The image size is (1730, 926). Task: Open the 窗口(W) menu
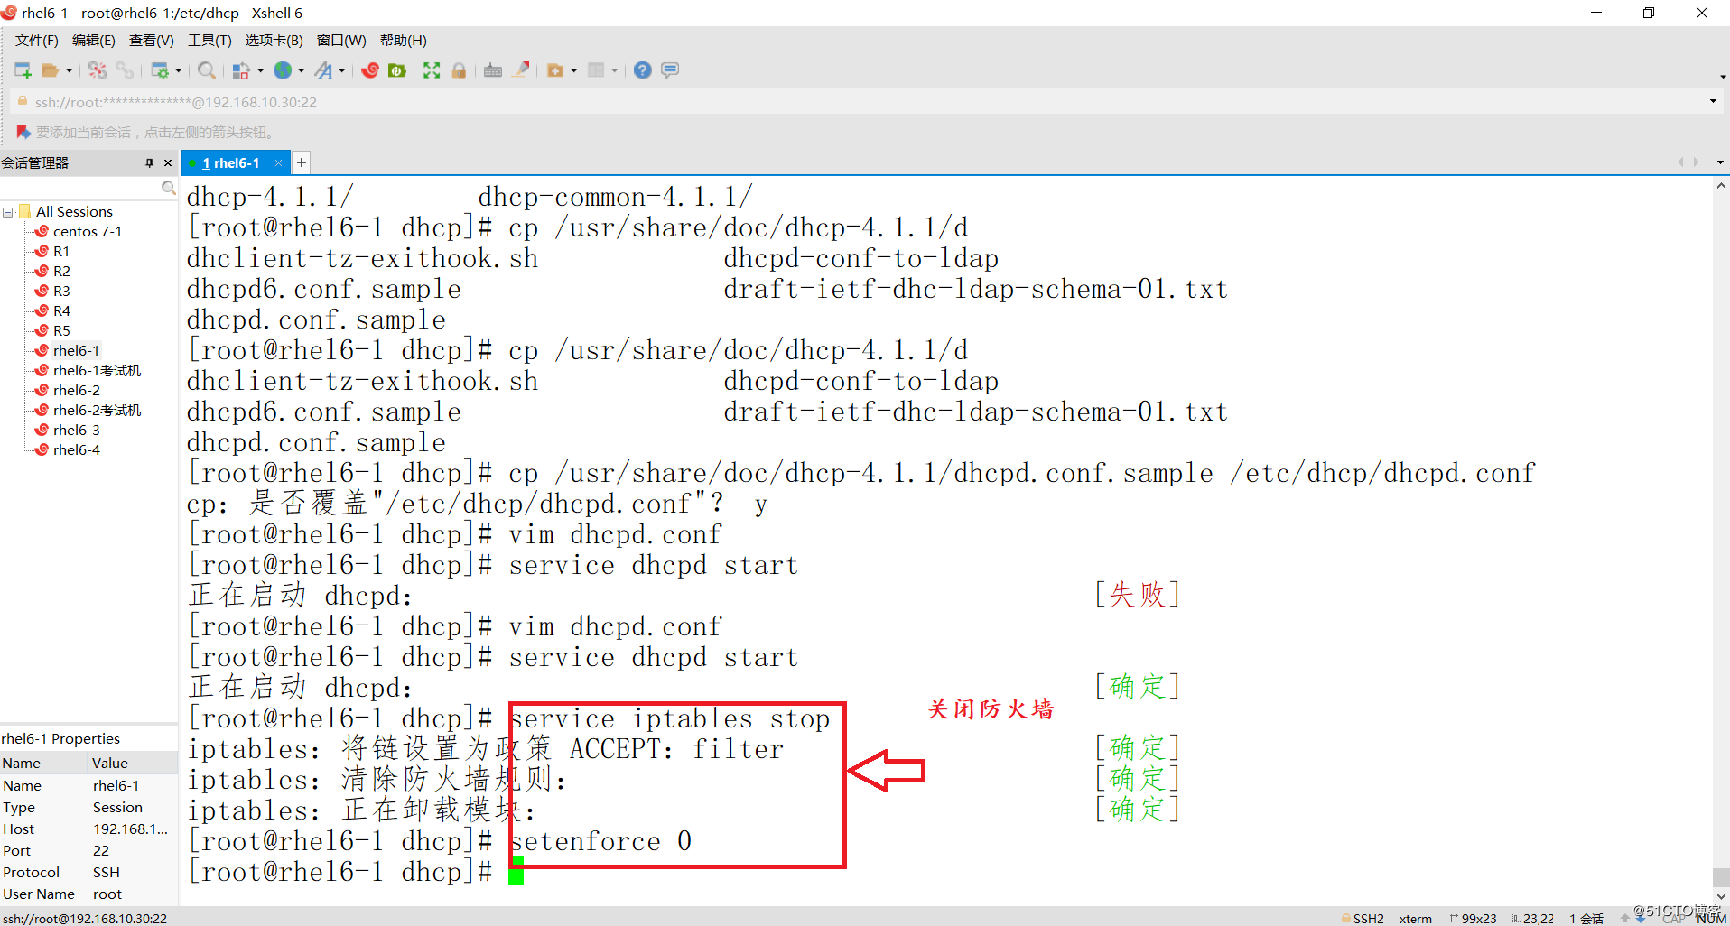pos(341,41)
